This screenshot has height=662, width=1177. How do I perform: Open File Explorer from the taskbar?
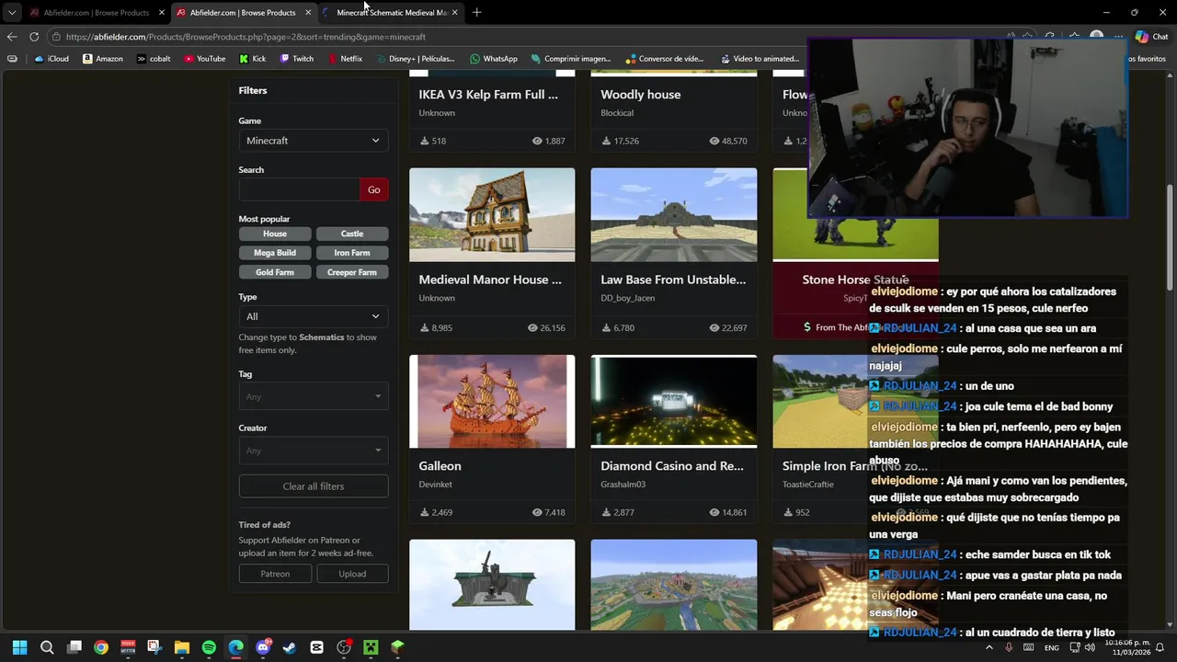[182, 647]
